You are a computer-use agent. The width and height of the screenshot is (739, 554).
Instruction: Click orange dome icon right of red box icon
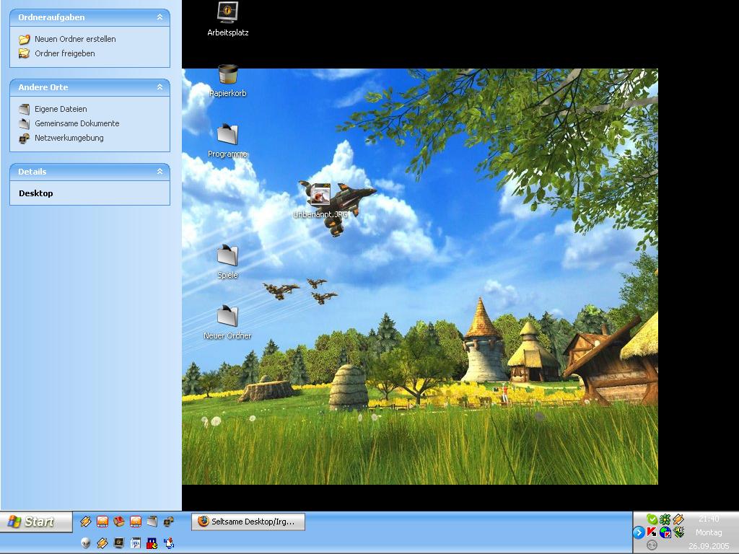point(136,521)
